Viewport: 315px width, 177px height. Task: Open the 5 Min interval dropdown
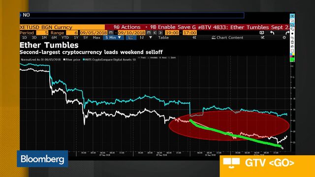tap(113, 37)
